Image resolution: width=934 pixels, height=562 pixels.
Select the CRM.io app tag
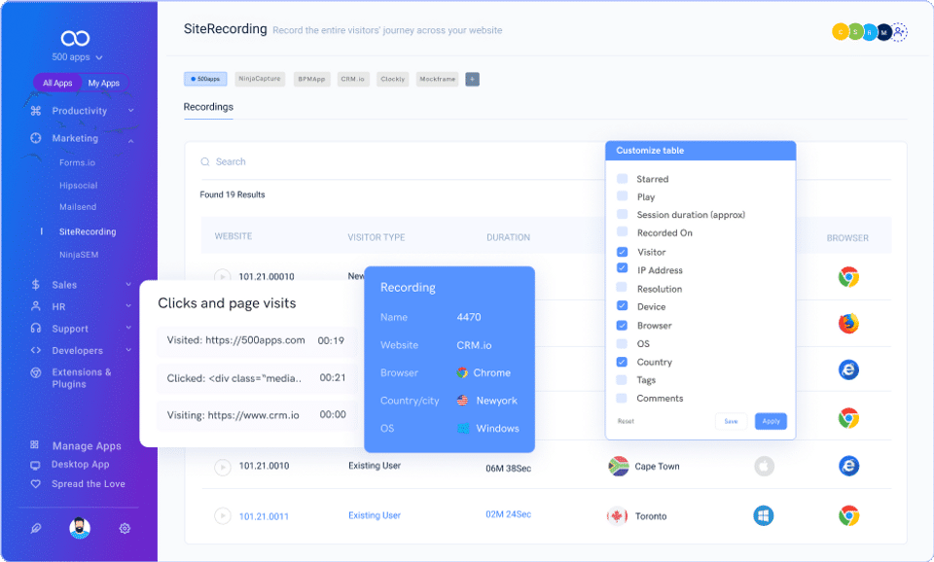(352, 79)
